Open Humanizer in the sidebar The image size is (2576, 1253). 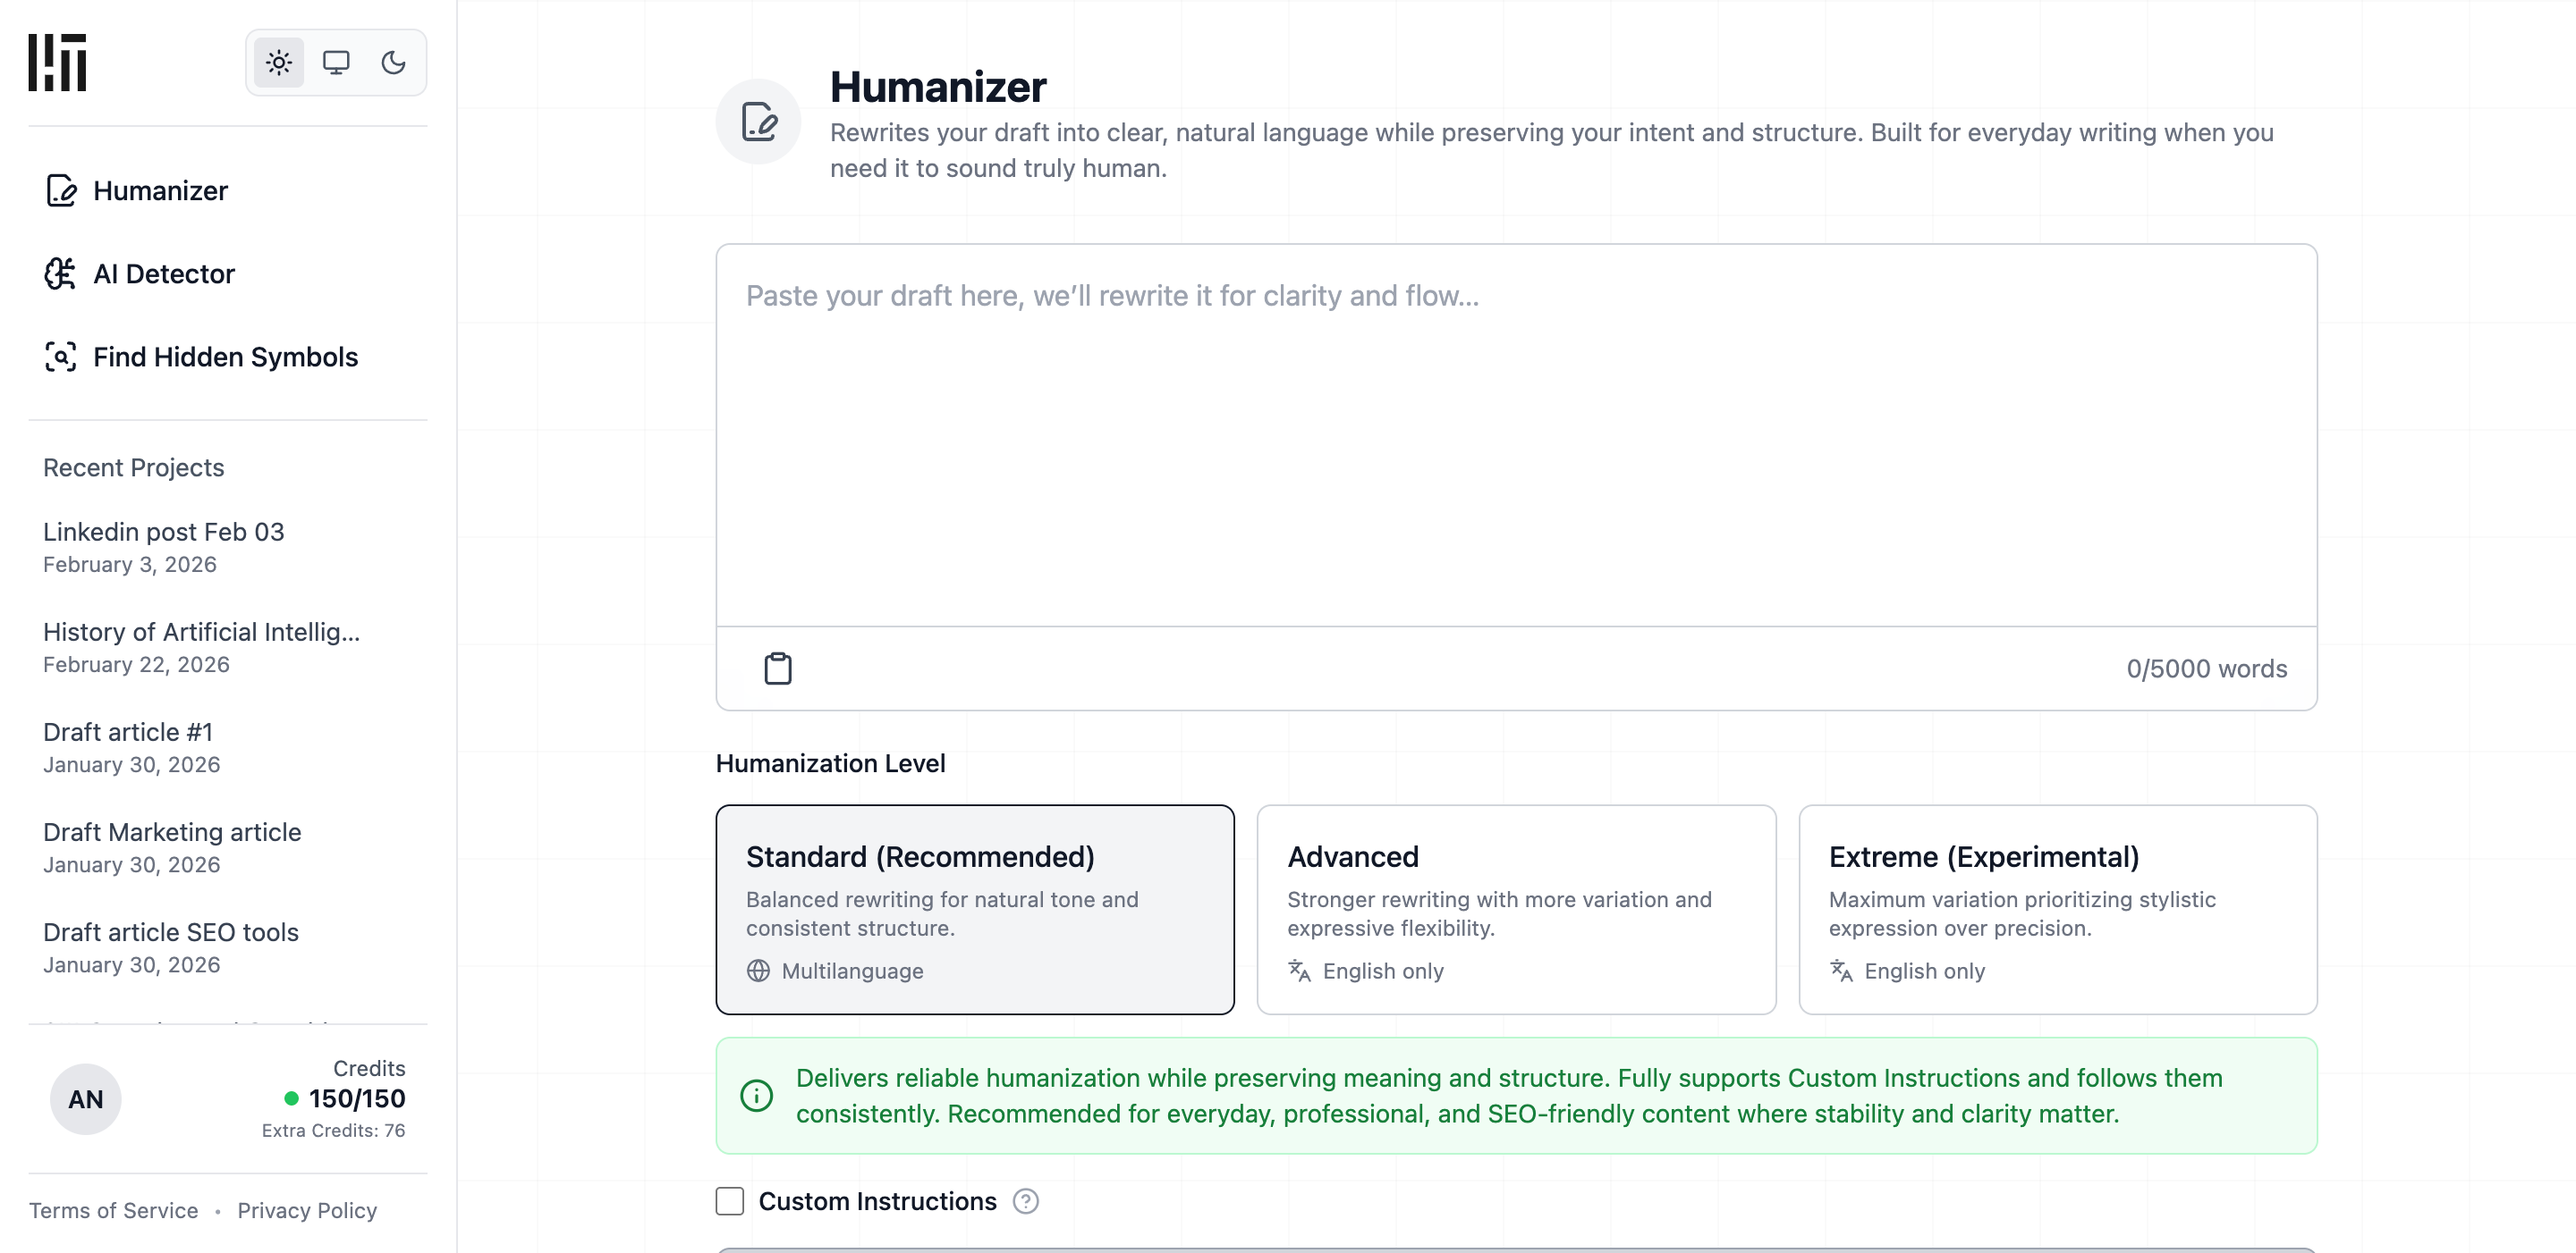tap(160, 191)
